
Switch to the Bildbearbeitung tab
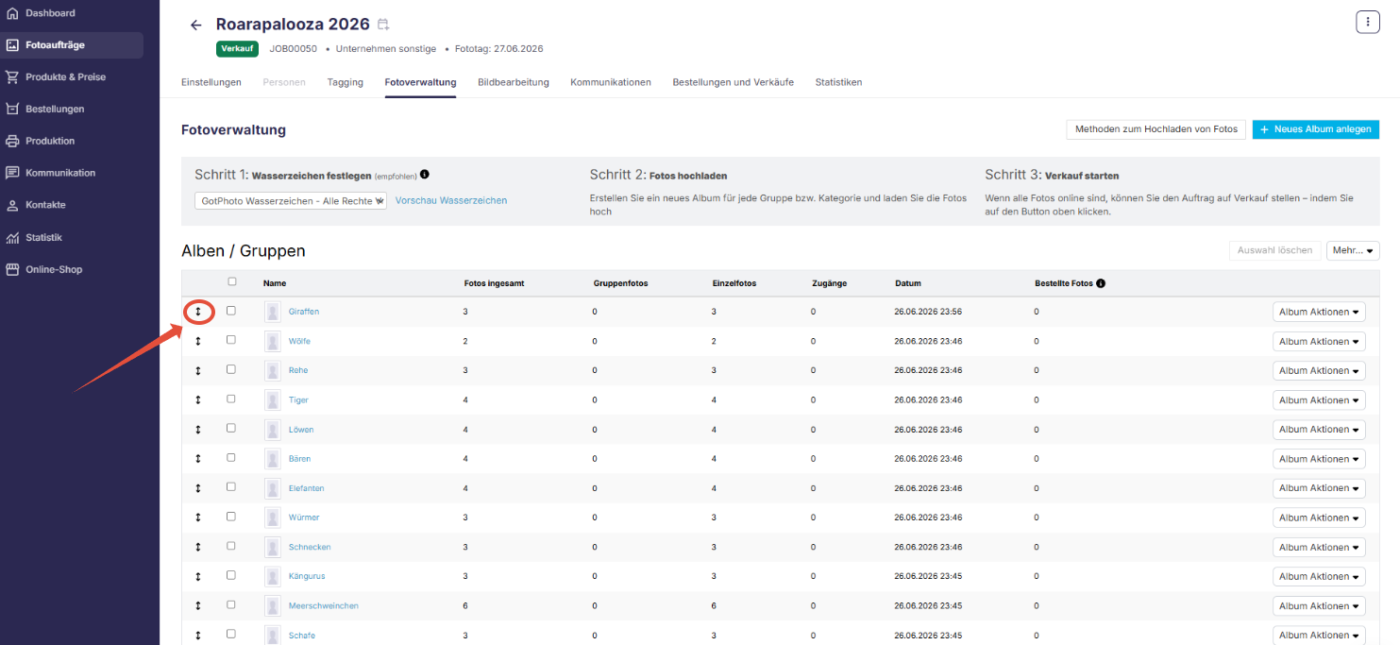coord(514,82)
